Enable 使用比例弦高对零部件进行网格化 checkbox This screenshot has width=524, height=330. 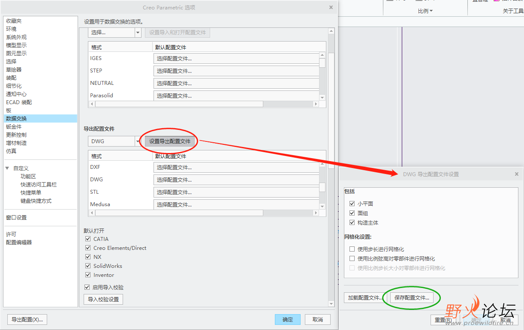pos(352,259)
